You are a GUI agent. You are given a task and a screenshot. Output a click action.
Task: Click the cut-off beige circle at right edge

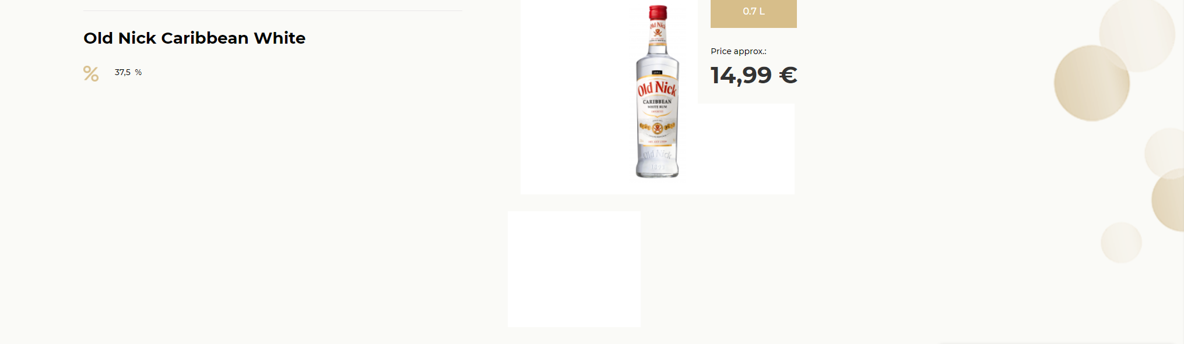(1168, 200)
